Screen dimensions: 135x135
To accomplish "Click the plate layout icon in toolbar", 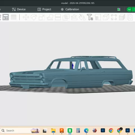I will point(6,17).
